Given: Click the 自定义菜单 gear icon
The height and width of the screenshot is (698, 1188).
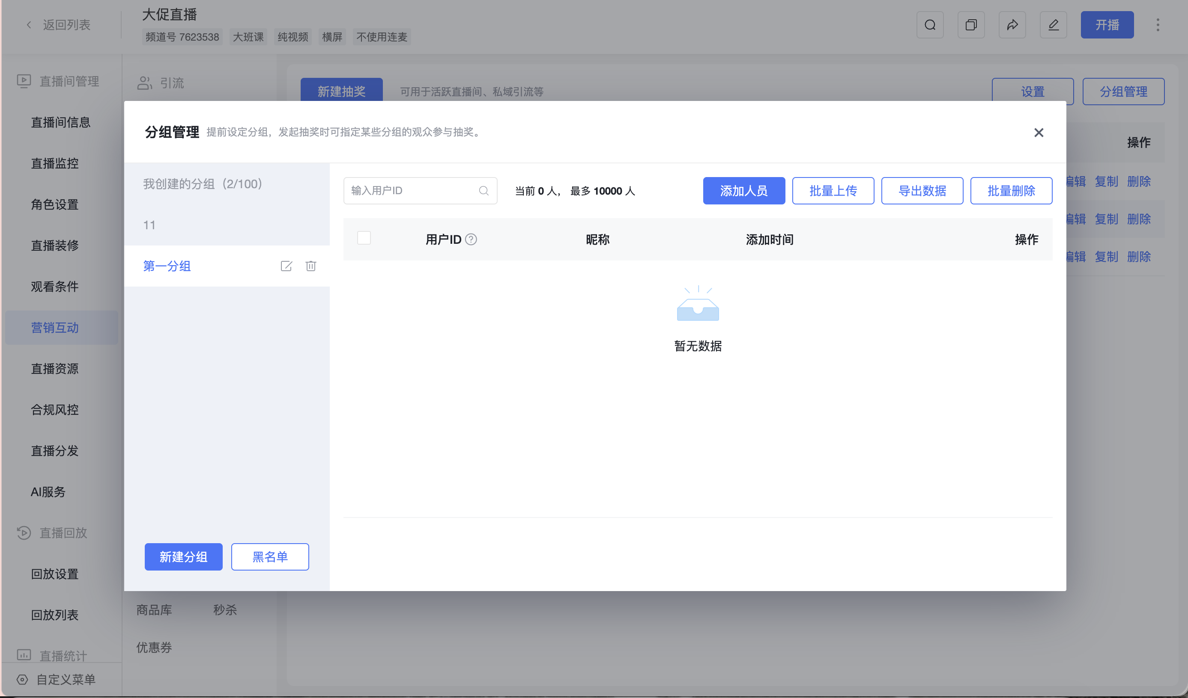Looking at the screenshot, I should coord(22,680).
